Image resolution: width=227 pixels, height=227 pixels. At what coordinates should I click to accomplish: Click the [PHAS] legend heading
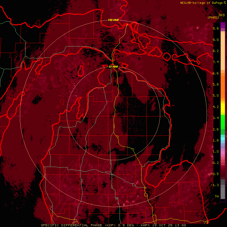point(213,17)
